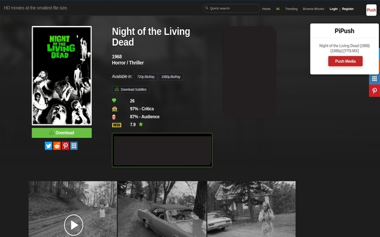Open the more-sharing grid icon under poster
Image resolution: width=380 pixels, height=237 pixels.
tap(74, 146)
